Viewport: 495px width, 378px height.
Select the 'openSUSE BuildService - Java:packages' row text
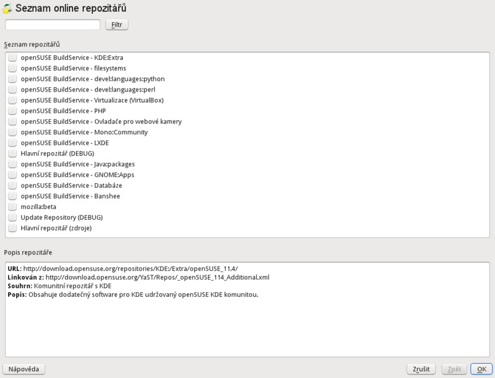(x=78, y=165)
